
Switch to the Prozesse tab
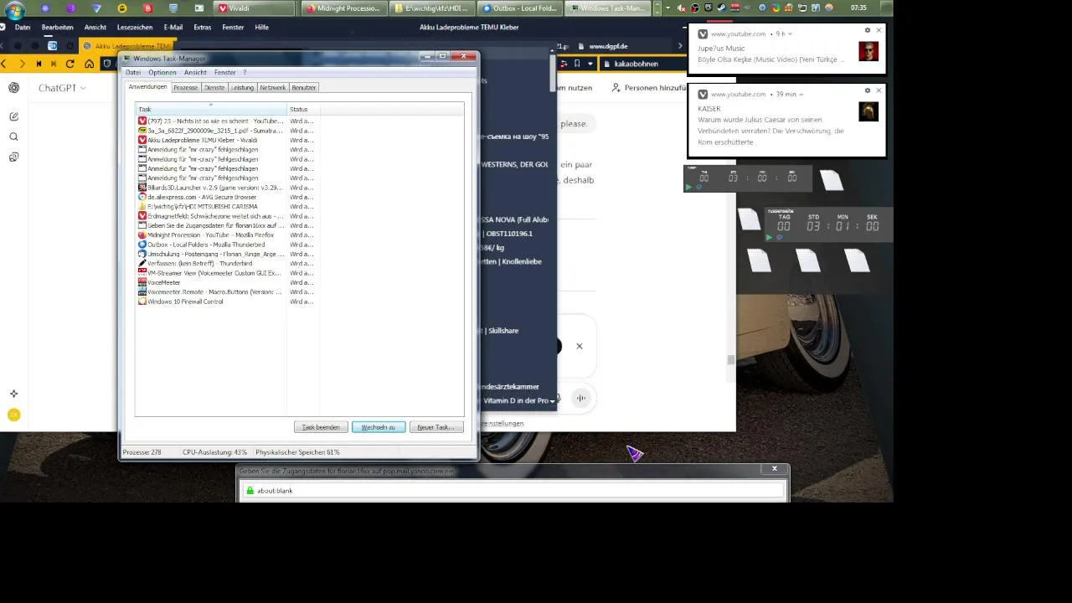[186, 88]
